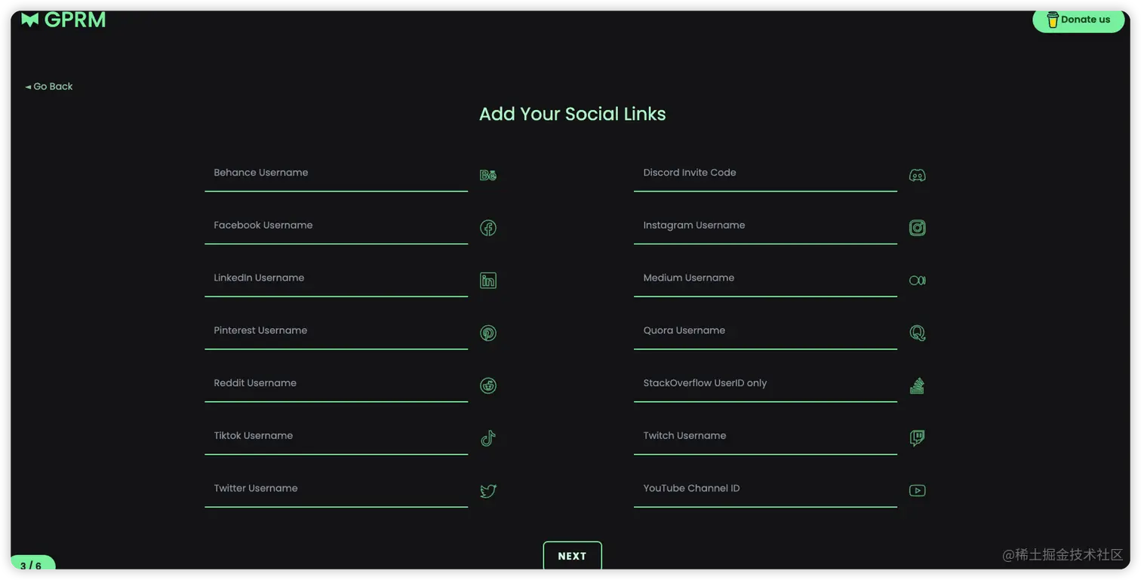Click the Facebook icon
Viewport: 1141px width, 580px height.
pyautogui.click(x=488, y=228)
